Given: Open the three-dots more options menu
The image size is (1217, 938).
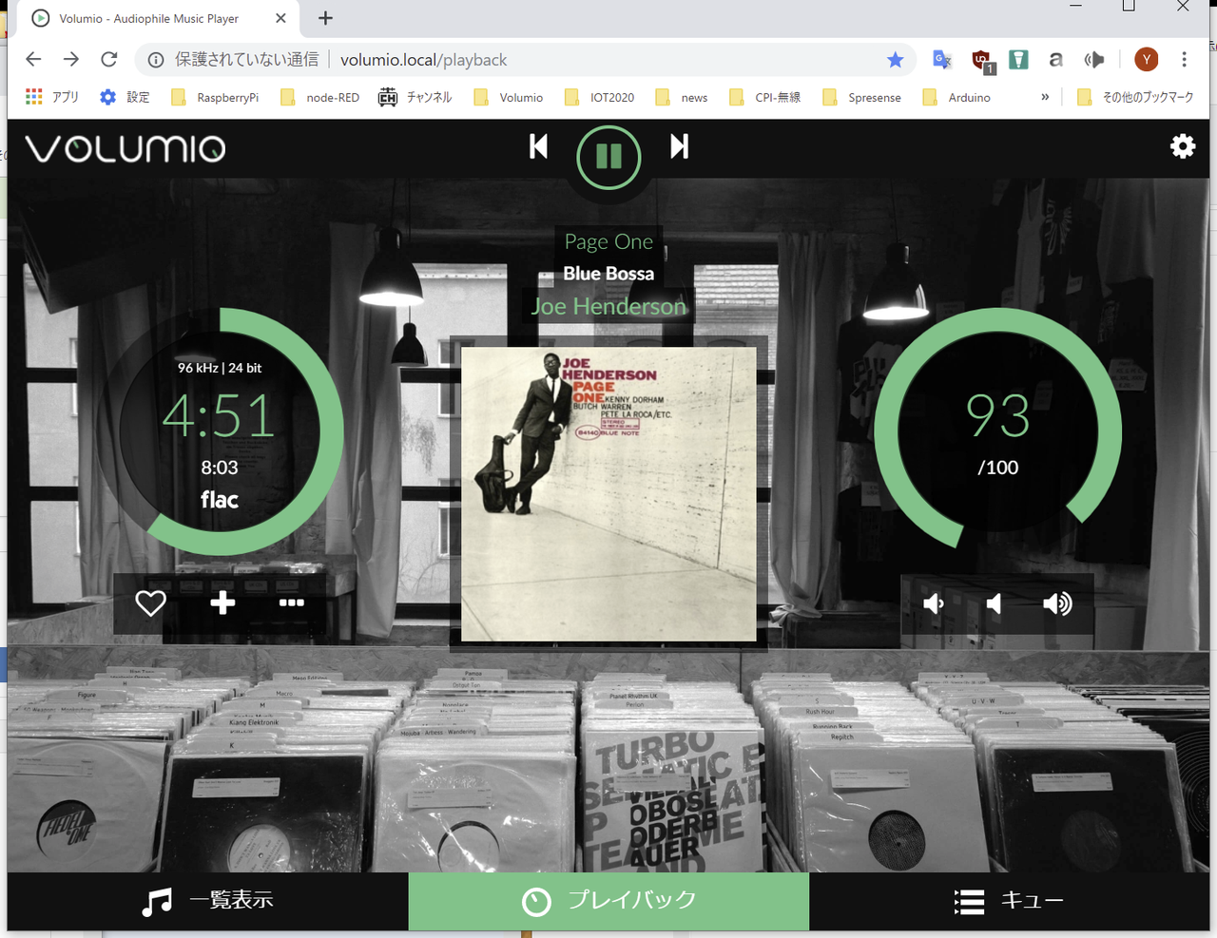Looking at the screenshot, I should pyautogui.click(x=291, y=603).
